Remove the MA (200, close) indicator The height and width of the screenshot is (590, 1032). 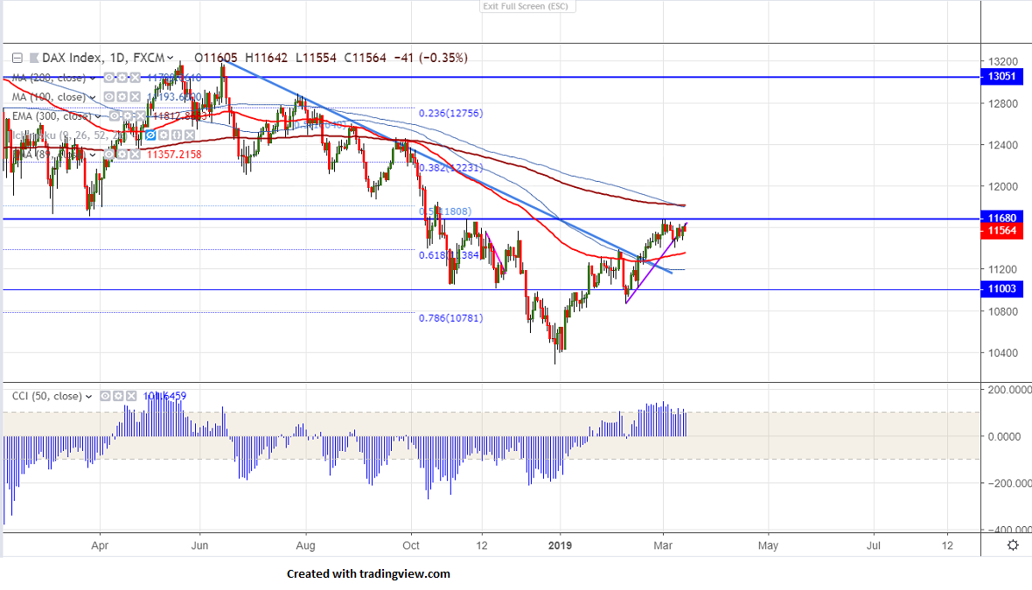(x=135, y=78)
